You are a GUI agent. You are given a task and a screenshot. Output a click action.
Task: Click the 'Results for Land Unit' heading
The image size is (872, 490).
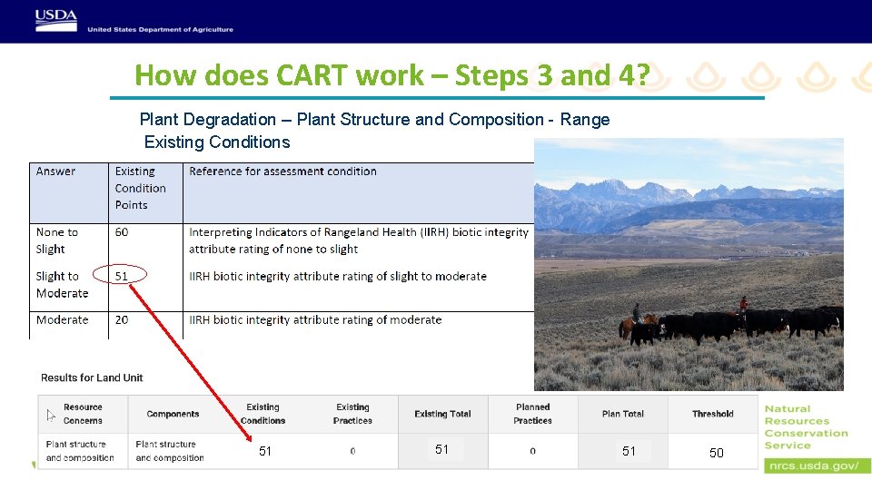coord(92,377)
